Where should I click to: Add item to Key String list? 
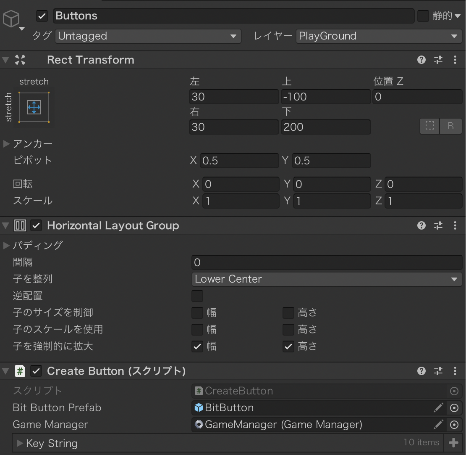pyautogui.click(x=453, y=442)
